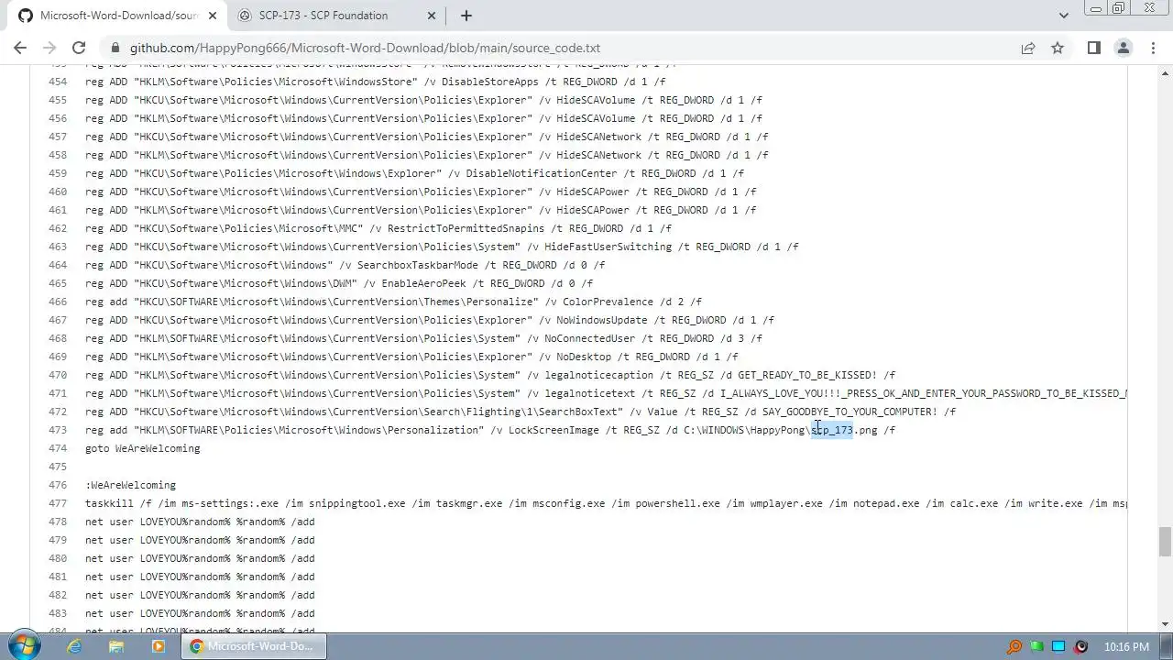
Task: Open Chrome's three-dot menu
Action: [1153, 48]
